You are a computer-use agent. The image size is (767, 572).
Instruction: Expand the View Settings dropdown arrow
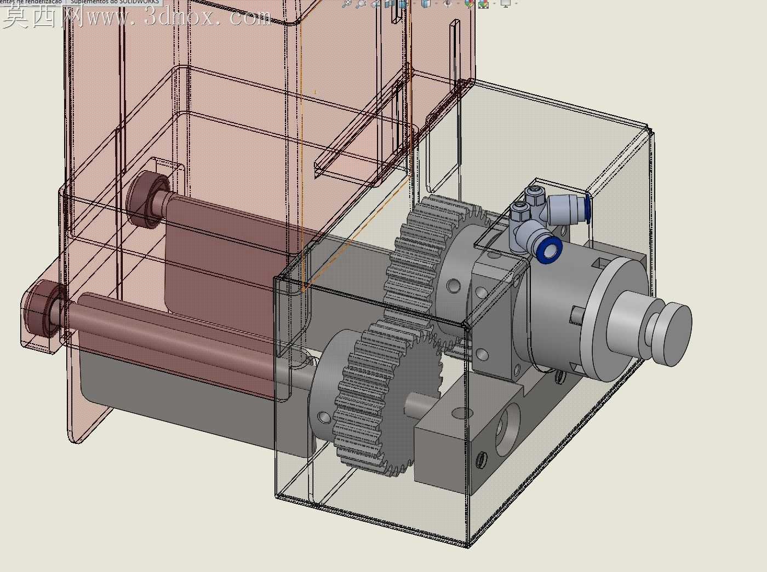(x=516, y=3)
